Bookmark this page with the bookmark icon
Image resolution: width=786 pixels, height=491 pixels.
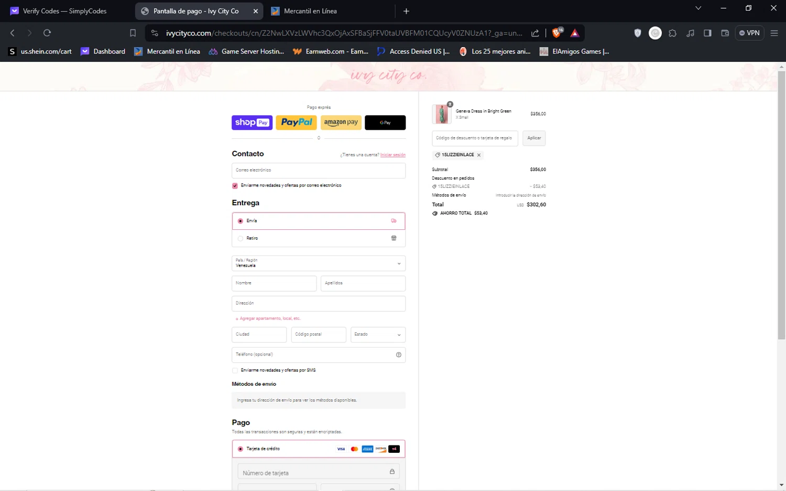pyautogui.click(x=133, y=33)
